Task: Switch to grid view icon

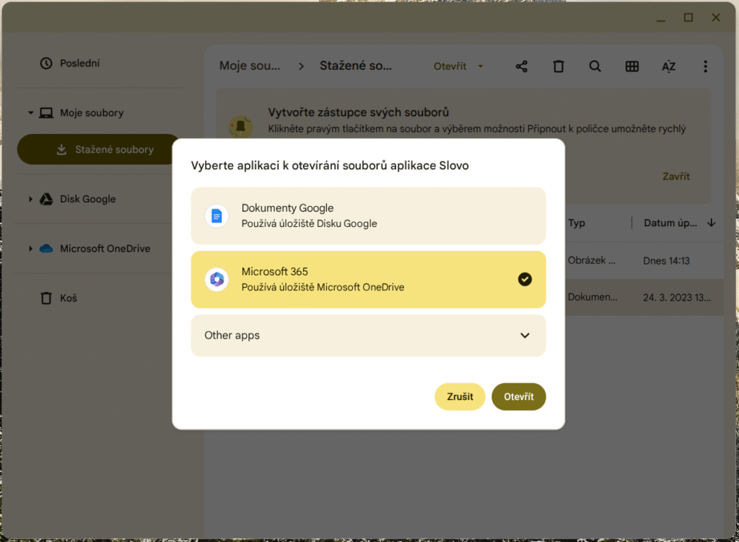Action: click(x=632, y=66)
